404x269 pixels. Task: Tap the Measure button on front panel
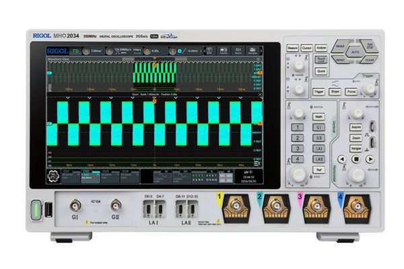coord(292,48)
